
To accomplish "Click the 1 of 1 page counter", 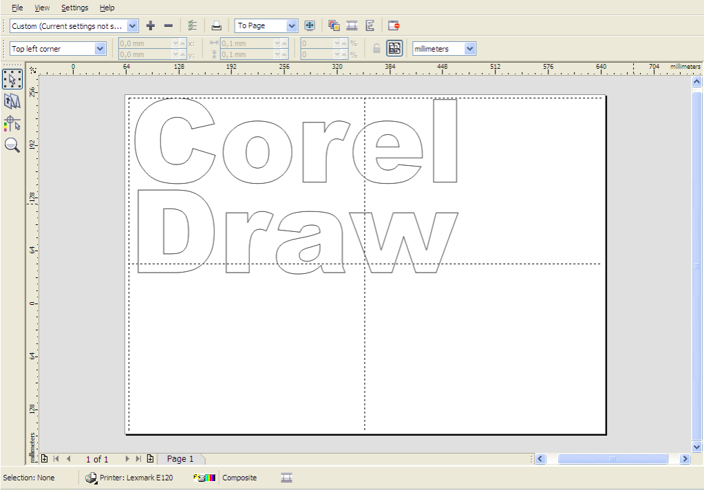I will pos(97,459).
